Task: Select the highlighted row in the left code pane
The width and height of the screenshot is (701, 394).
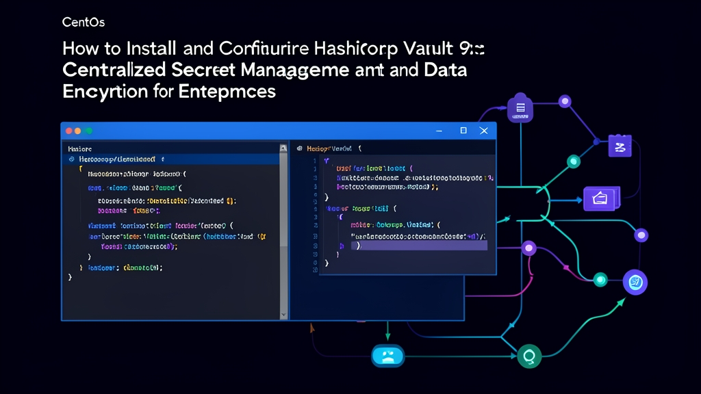Action: pos(172,159)
